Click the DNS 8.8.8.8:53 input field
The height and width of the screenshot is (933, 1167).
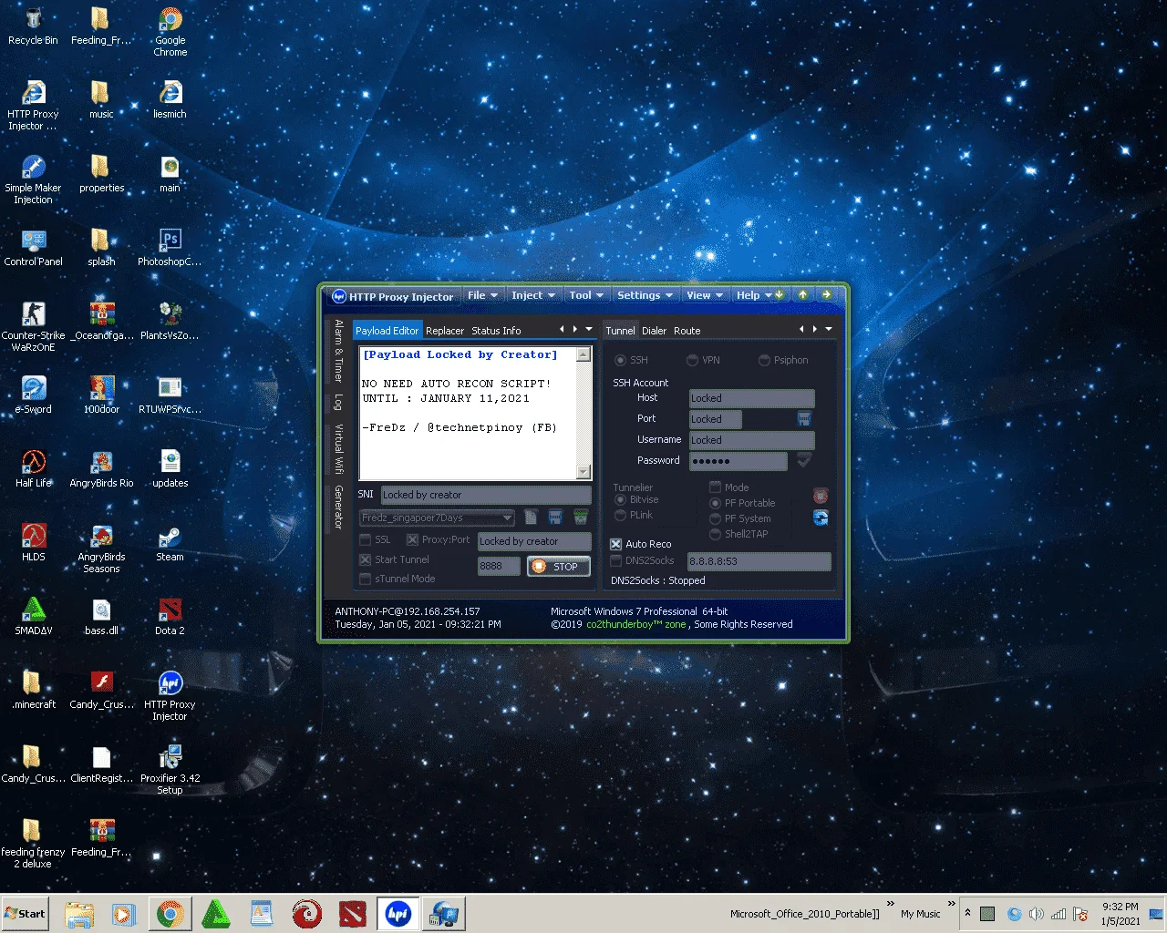coord(759,561)
